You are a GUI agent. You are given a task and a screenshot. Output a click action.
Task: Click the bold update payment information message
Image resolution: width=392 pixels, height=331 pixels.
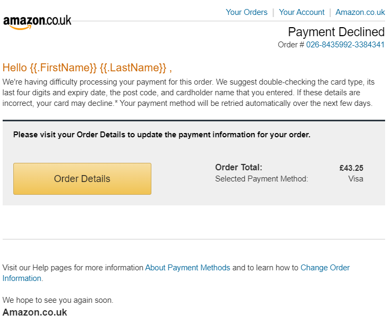162,135
